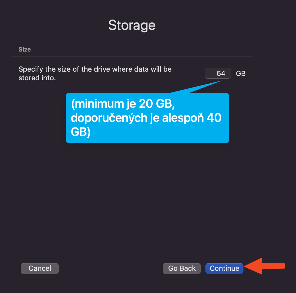The image size is (296, 293).
Task: Click the 'Specify the size of the drive' text
Action: coord(95,69)
